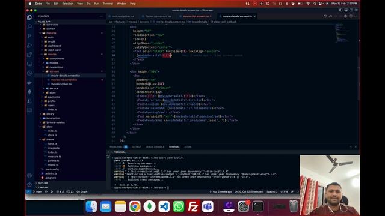The image size is (385, 216).
Task: Open .gitignore file in explorer
Action: (x=70, y=178)
